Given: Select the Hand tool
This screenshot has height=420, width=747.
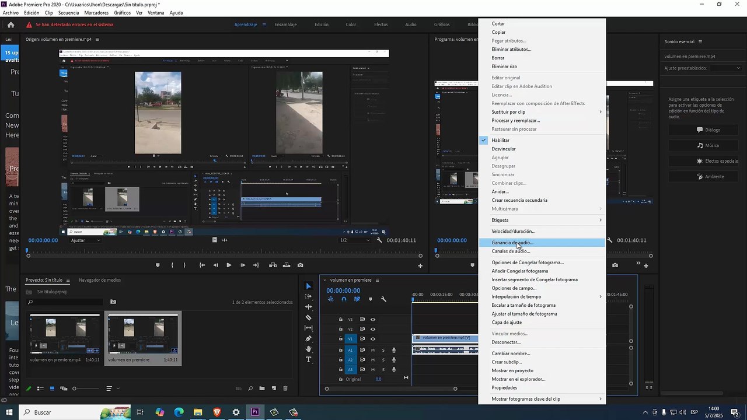Looking at the screenshot, I should click(x=309, y=349).
